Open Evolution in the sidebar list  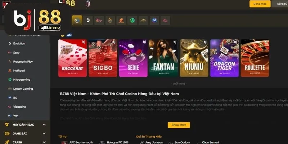point(19,44)
